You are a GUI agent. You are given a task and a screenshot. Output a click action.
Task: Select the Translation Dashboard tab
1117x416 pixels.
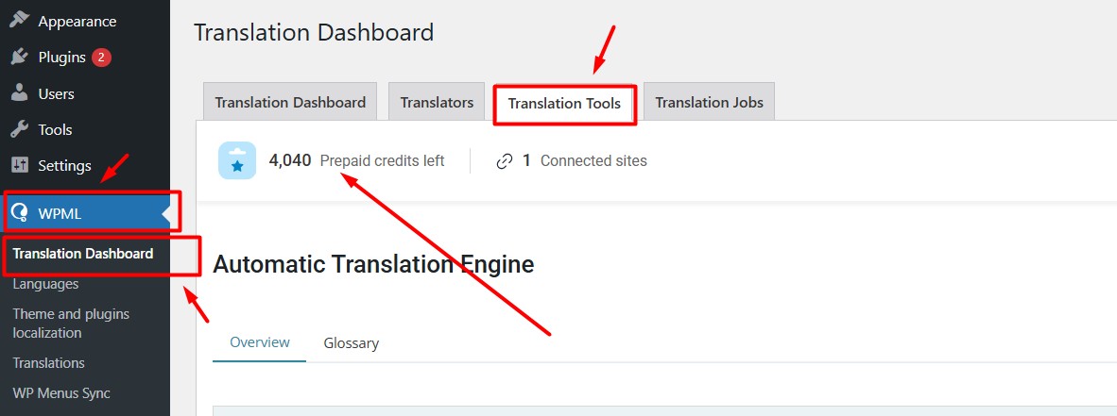tap(290, 102)
